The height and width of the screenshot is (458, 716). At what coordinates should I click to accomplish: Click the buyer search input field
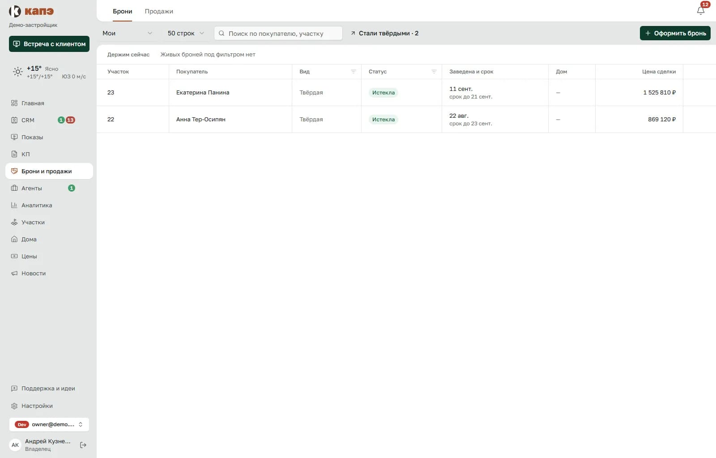coord(278,33)
